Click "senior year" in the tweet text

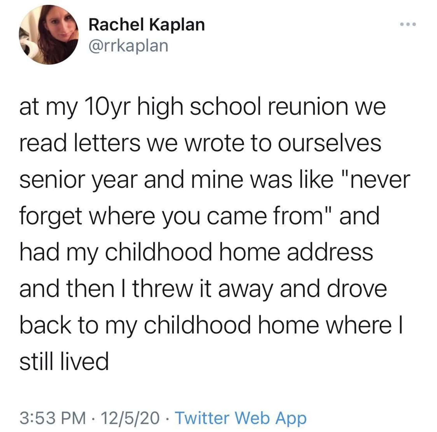tap(79, 180)
